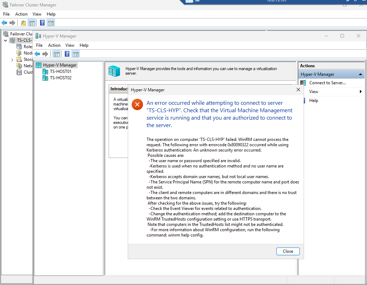Screen dimensions: 367x285
Task: Open Action menu in Hyper-V Manager window
Action: click(x=54, y=45)
